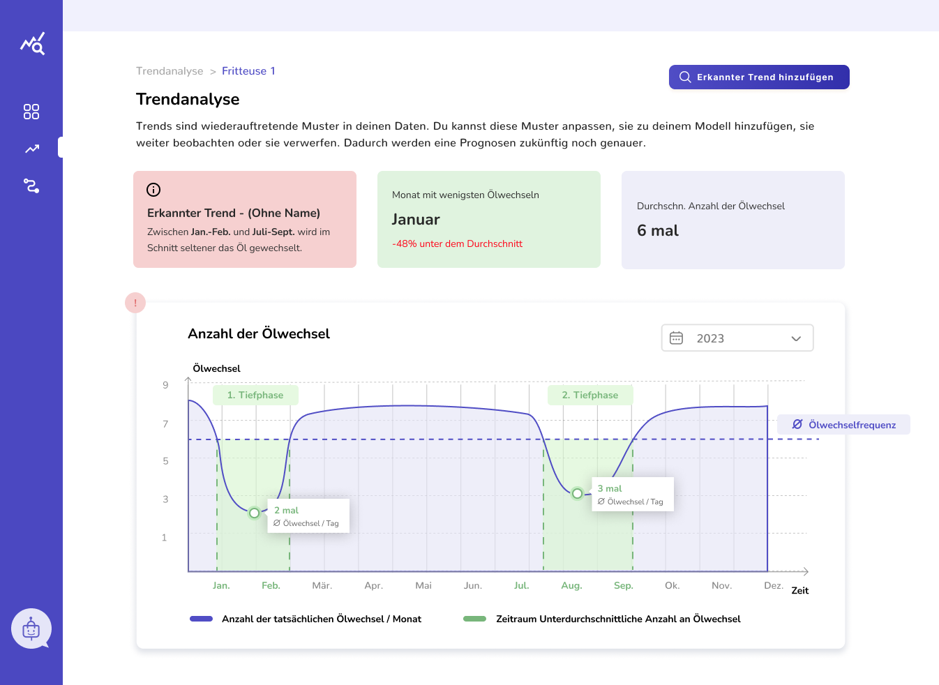
Task: Open the dashboard grid view icon
Action: [31, 112]
